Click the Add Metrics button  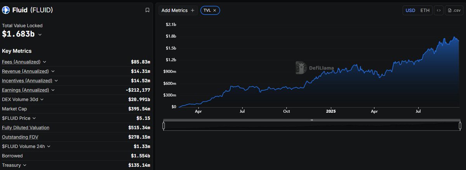click(x=178, y=10)
